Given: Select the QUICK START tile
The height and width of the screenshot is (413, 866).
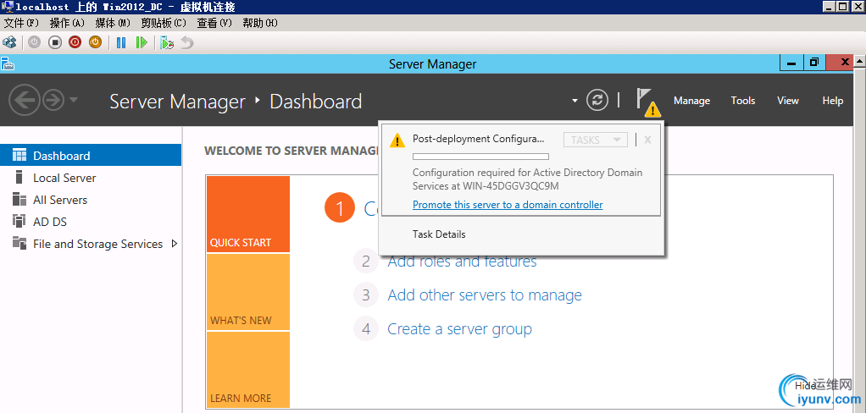Looking at the screenshot, I should (248, 214).
